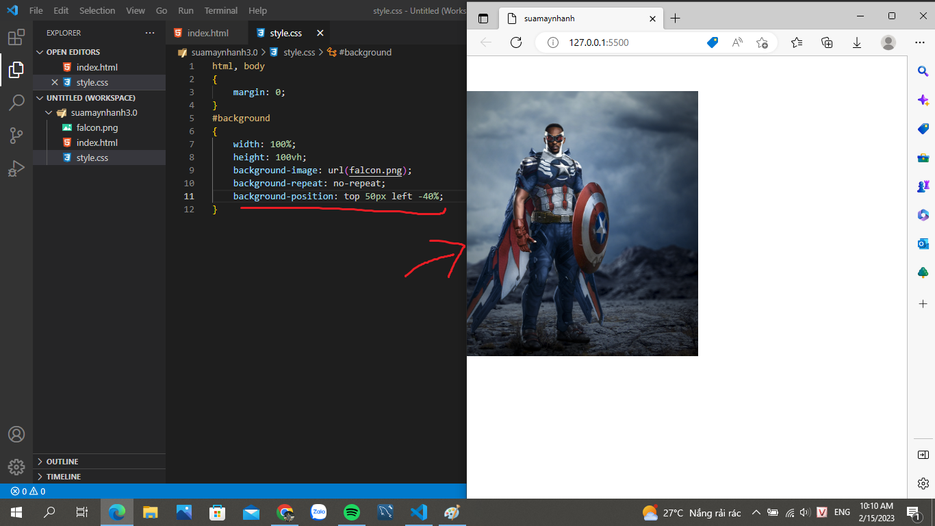Open the Explorer view icon
The width and height of the screenshot is (935, 526).
16,69
